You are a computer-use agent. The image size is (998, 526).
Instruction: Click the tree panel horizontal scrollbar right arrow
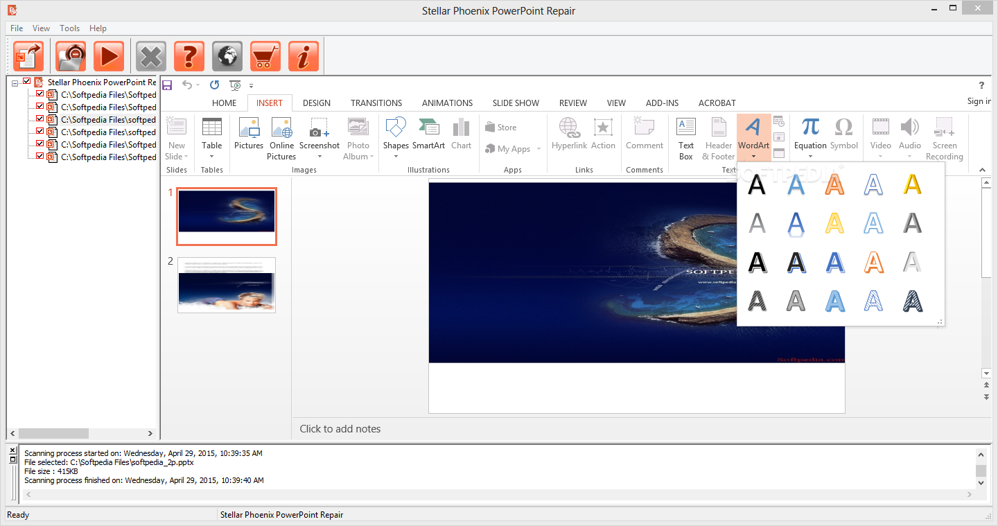coord(150,433)
